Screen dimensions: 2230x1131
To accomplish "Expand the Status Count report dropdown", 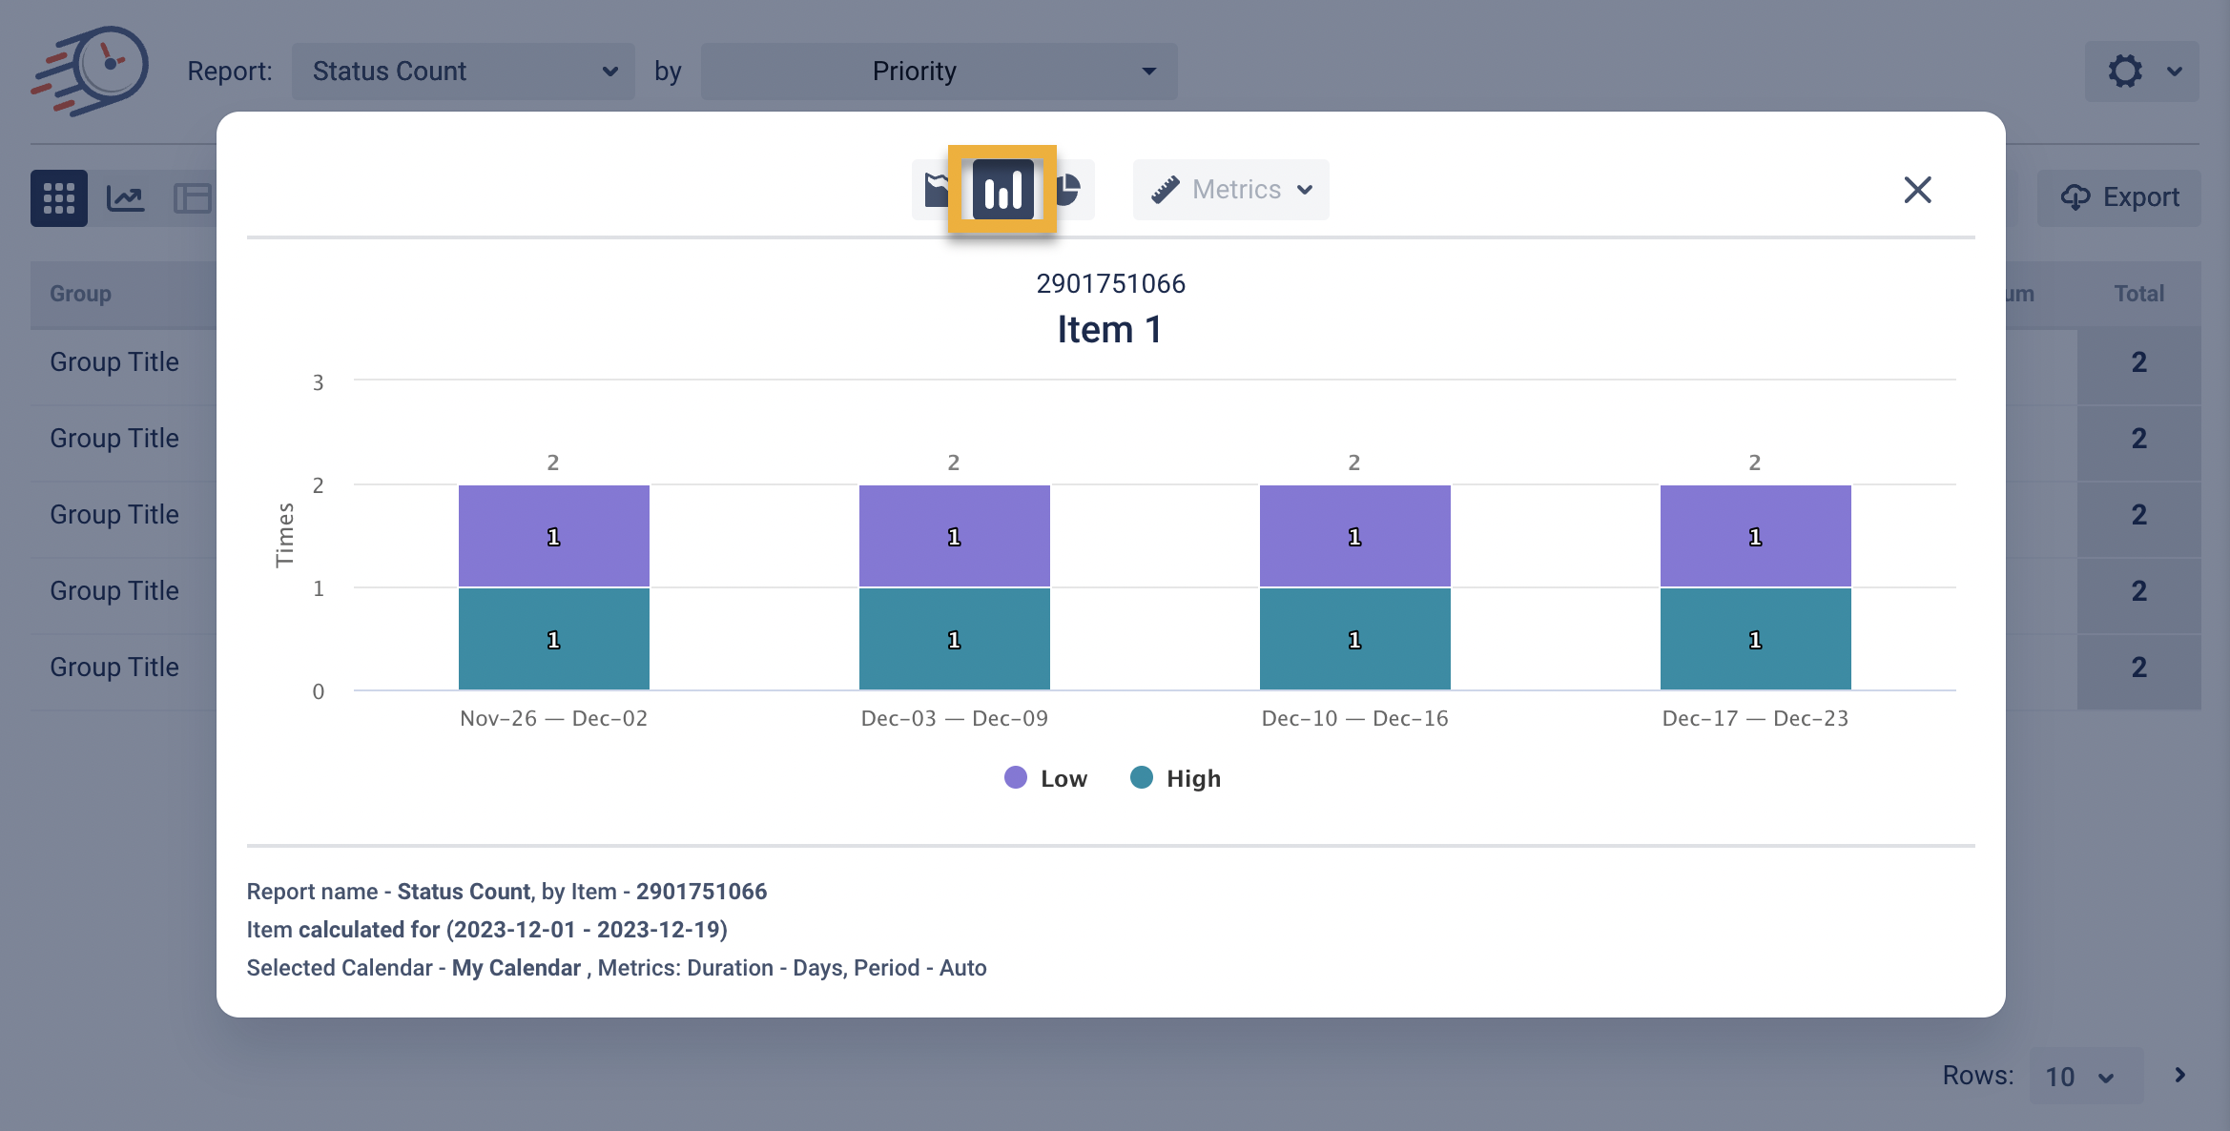I will click(x=464, y=72).
